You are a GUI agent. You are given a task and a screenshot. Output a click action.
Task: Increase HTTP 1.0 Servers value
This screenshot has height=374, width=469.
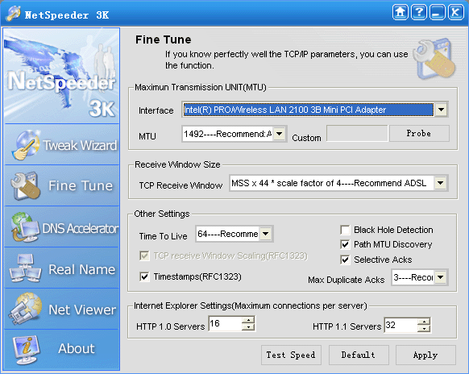(x=248, y=320)
